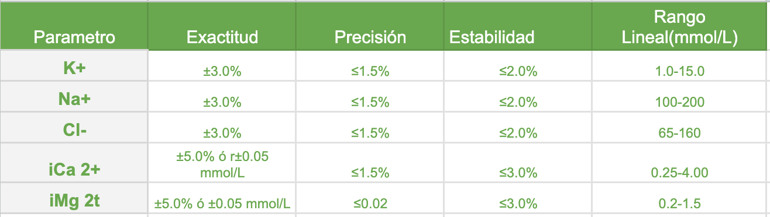Select the Precisión column header

[x=370, y=25]
